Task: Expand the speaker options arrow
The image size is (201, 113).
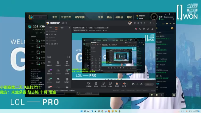Action: [x=127, y=84]
